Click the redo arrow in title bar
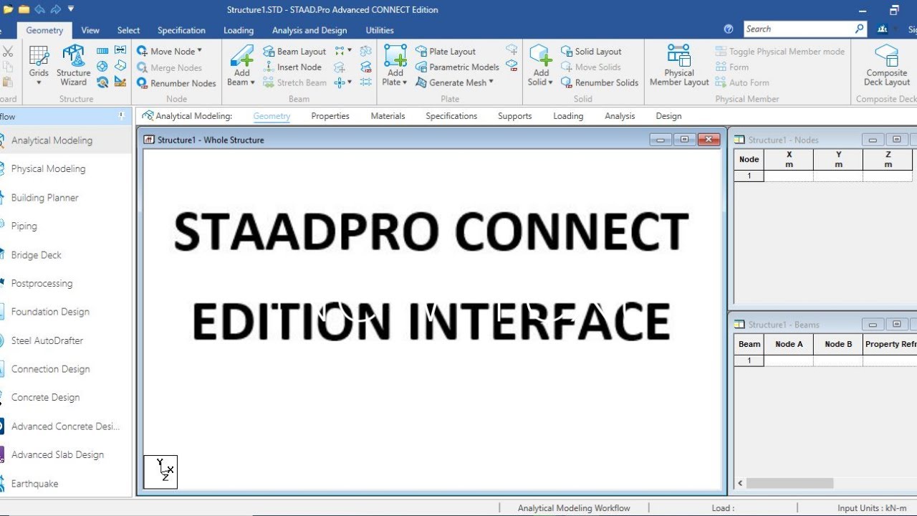This screenshot has height=516, width=917. [54, 9]
